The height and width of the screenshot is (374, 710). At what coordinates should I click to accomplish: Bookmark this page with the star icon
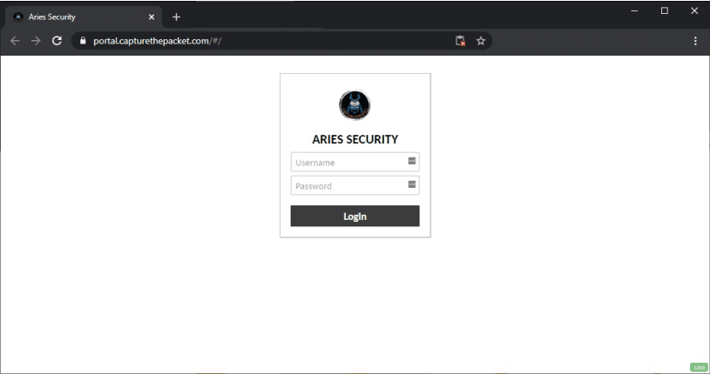[x=481, y=41]
